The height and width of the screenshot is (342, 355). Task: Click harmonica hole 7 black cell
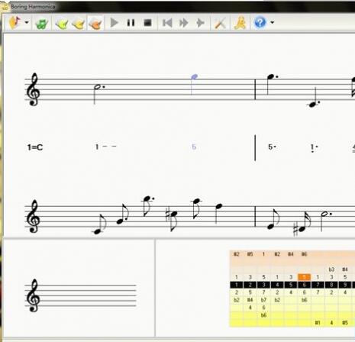(x=318, y=285)
